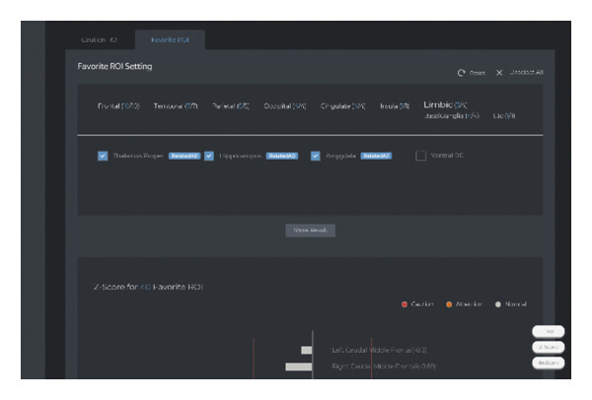Viewport: 592px width, 400px height.
Task: Open the Etc region category
Action: pyautogui.click(x=504, y=115)
